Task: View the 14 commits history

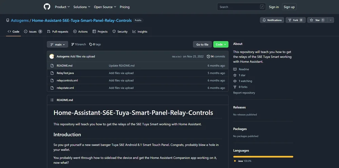Action: point(216,56)
